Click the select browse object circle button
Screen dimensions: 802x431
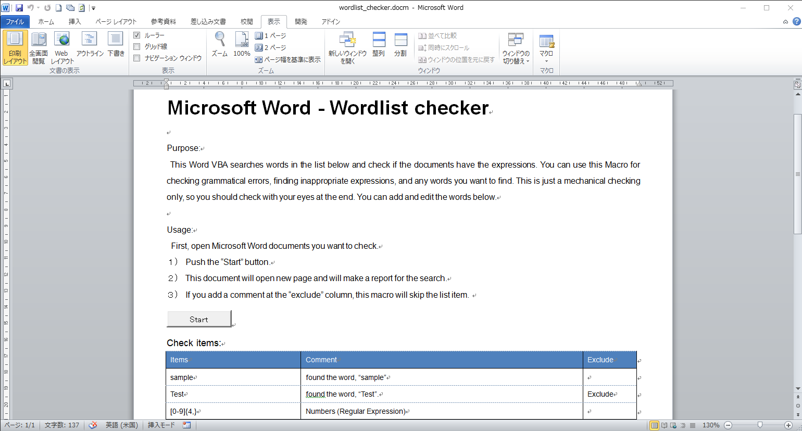pos(797,405)
